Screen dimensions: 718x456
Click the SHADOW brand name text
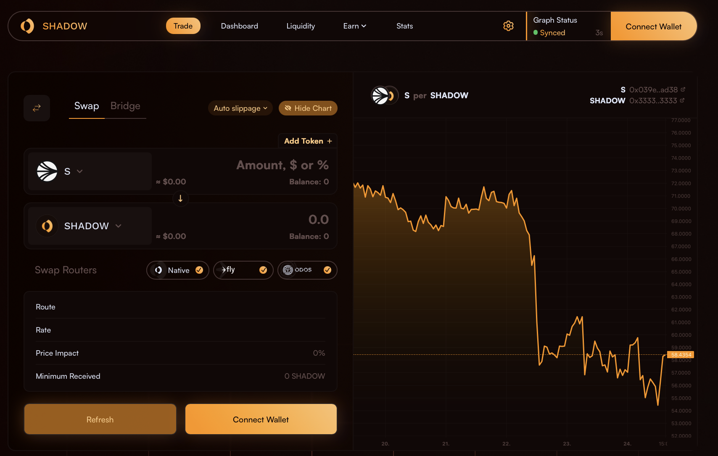pos(65,26)
